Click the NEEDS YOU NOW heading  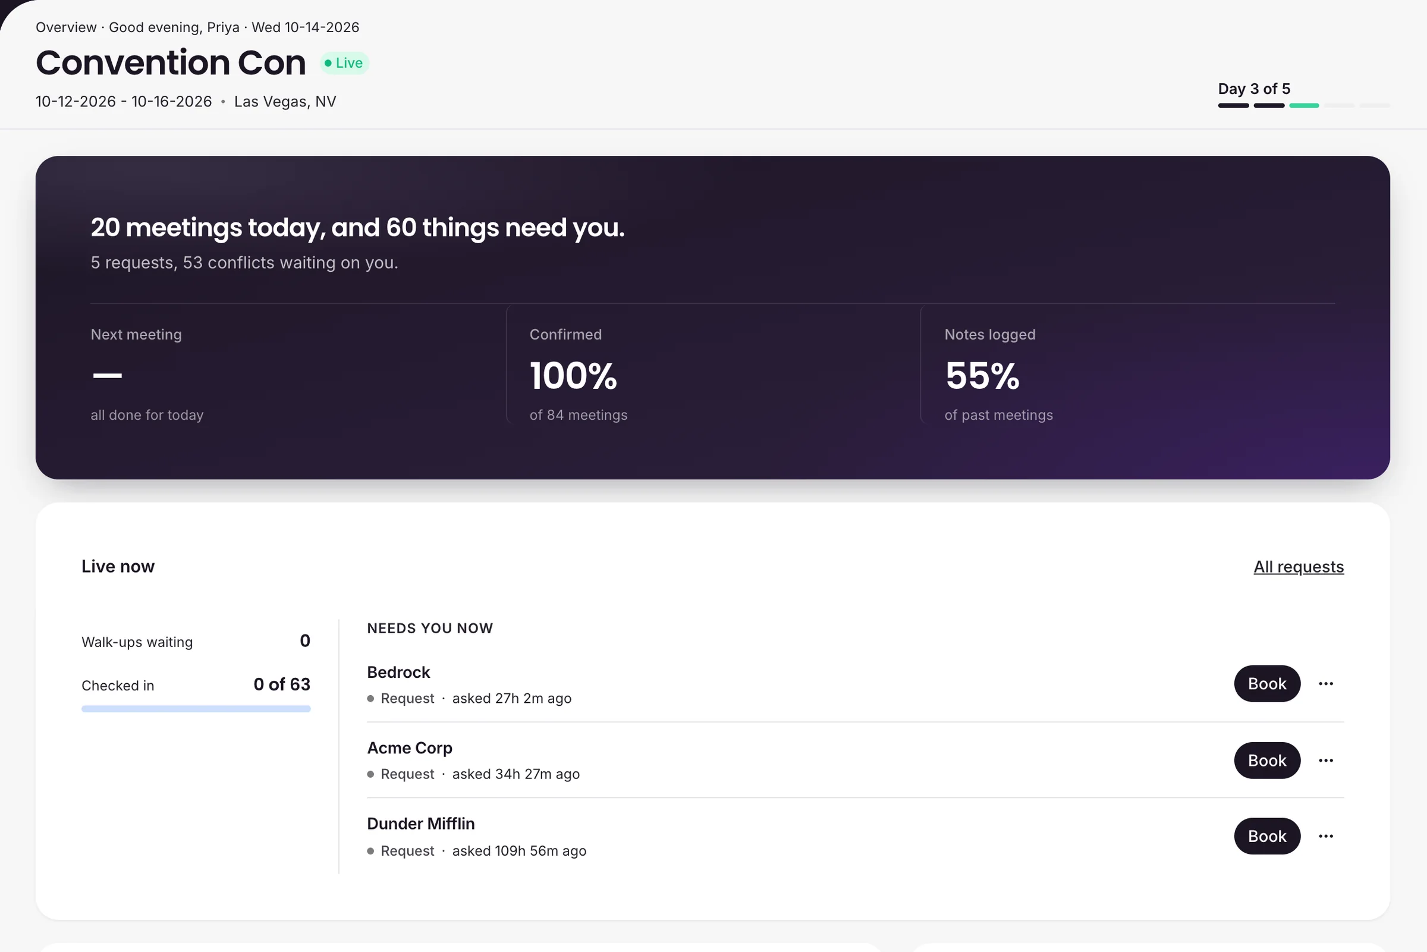click(430, 629)
